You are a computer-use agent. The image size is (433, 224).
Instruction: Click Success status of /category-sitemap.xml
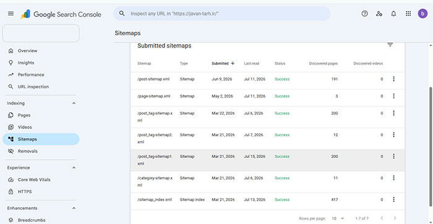point(282,178)
